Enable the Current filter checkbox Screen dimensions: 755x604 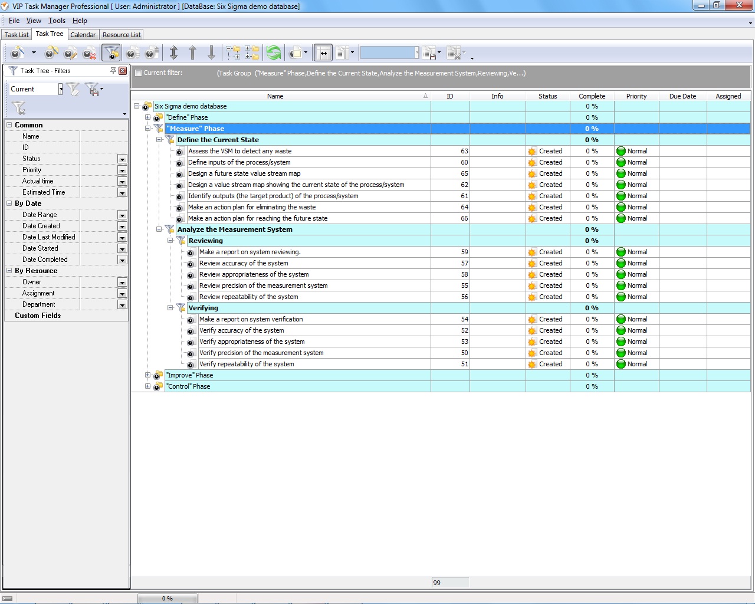(x=138, y=73)
